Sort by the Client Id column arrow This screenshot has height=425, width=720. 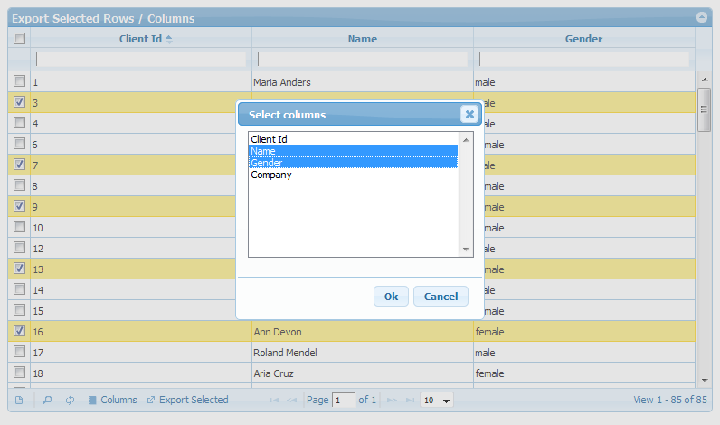pyautogui.click(x=169, y=39)
